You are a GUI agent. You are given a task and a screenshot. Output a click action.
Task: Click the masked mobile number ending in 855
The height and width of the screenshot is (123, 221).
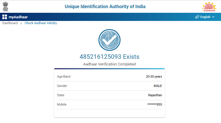pos(154,104)
